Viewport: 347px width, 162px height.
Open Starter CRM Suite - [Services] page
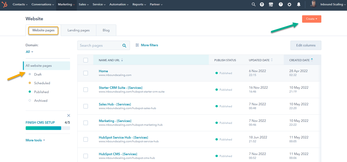pos(121,88)
